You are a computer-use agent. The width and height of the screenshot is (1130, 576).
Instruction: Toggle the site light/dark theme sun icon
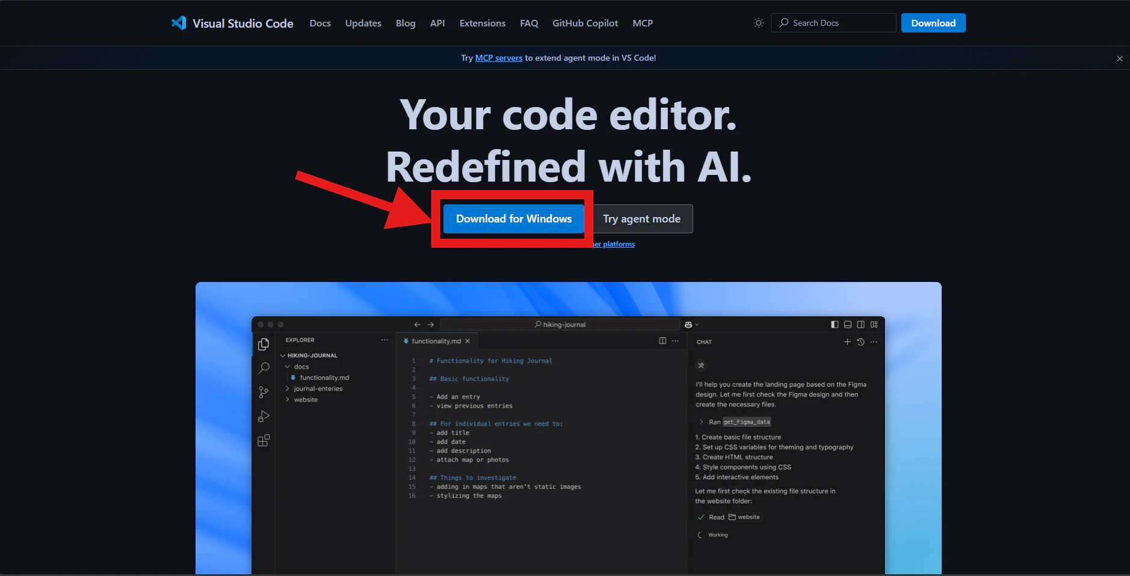tap(758, 23)
